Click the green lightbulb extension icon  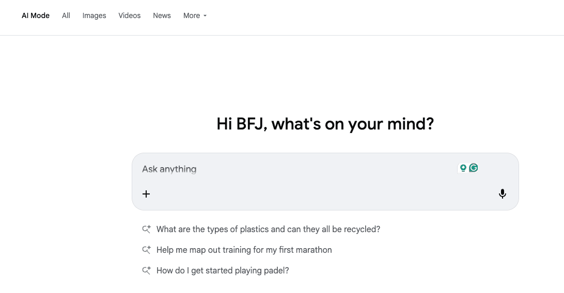tap(463, 168)
